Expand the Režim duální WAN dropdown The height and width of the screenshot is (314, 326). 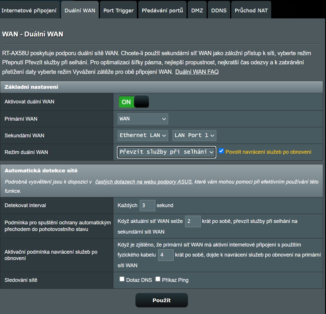coord(166,152)
